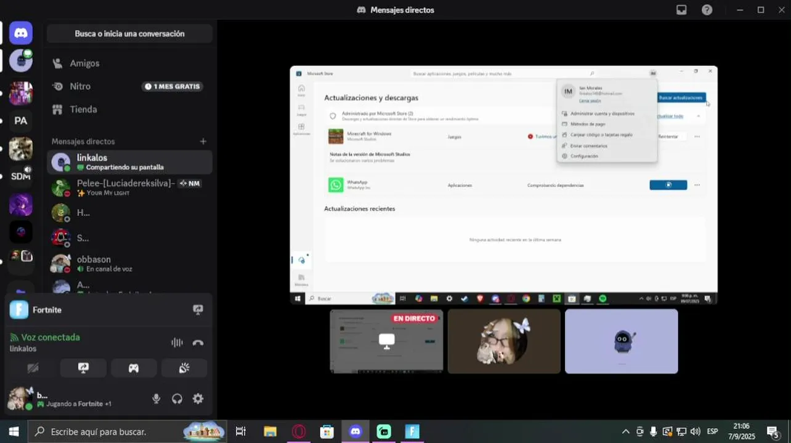
Task: Open network status tray icon
Action: pos(681,432)
